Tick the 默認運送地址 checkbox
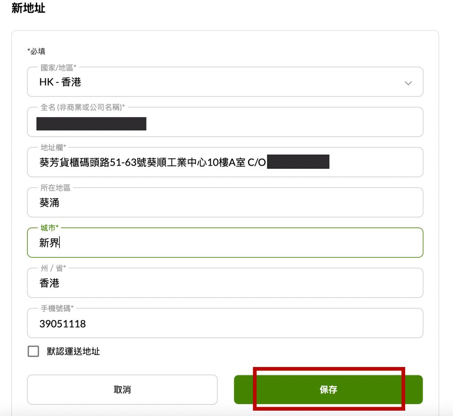 tap(33, 352)
